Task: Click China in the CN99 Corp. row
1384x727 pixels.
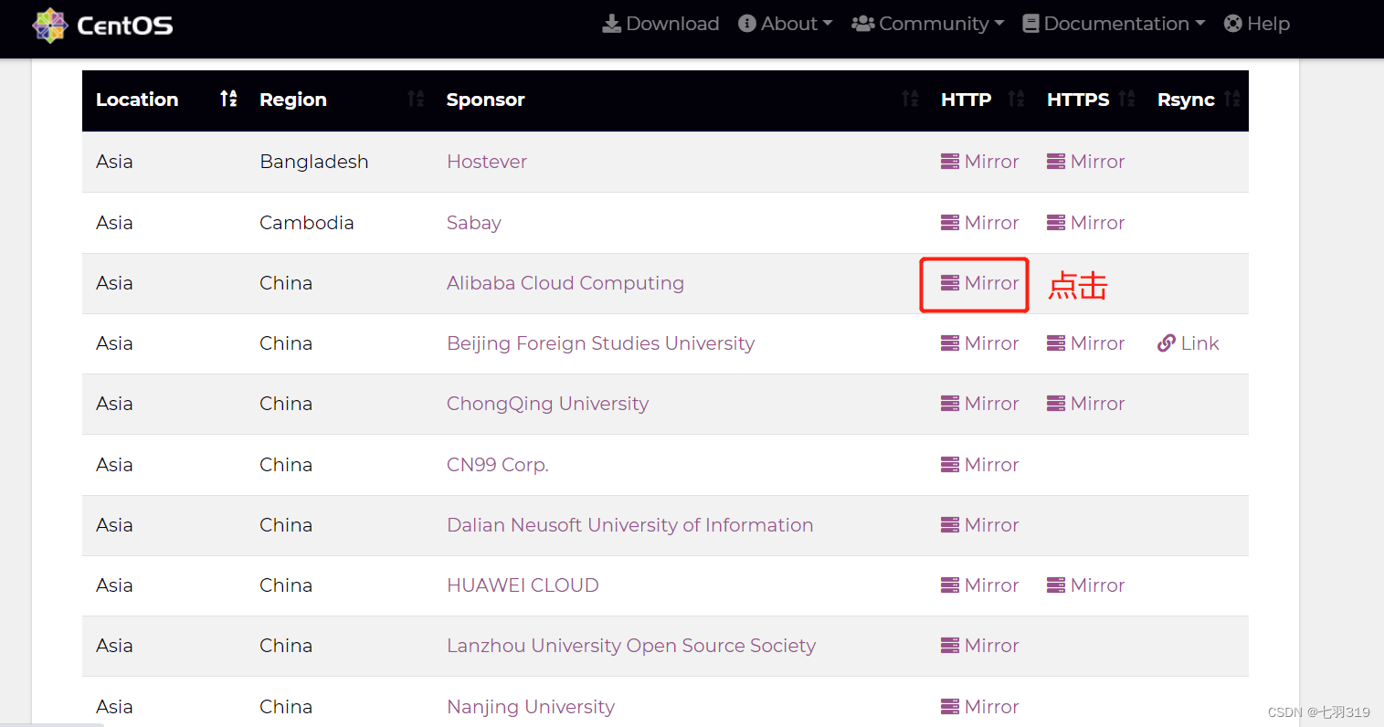Action: click(286, 465)
